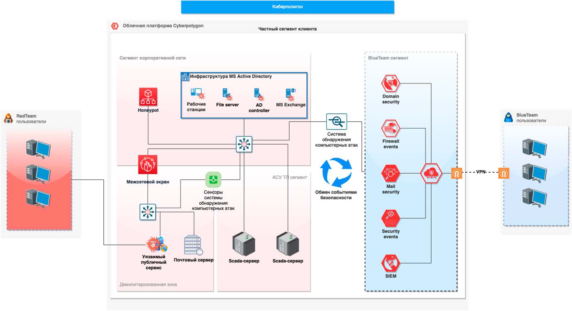
Task: Select the BlueTeam пользователи caption
Action: (x=531, y=118)
